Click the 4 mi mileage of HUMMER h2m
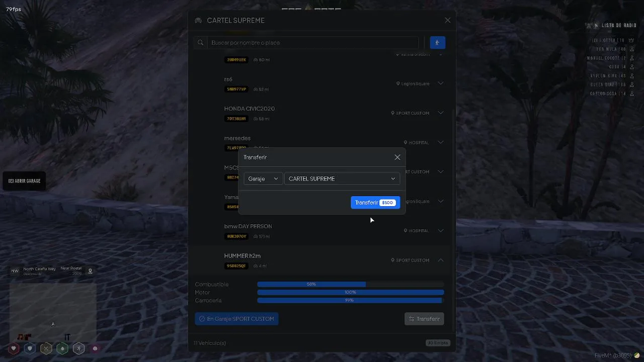The image size is (644, 362). tap(260, 266)
